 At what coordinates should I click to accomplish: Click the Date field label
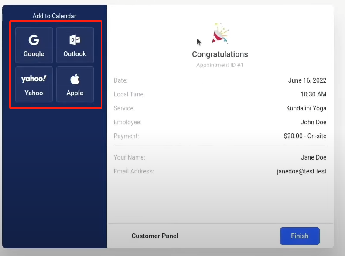(120, 80)
